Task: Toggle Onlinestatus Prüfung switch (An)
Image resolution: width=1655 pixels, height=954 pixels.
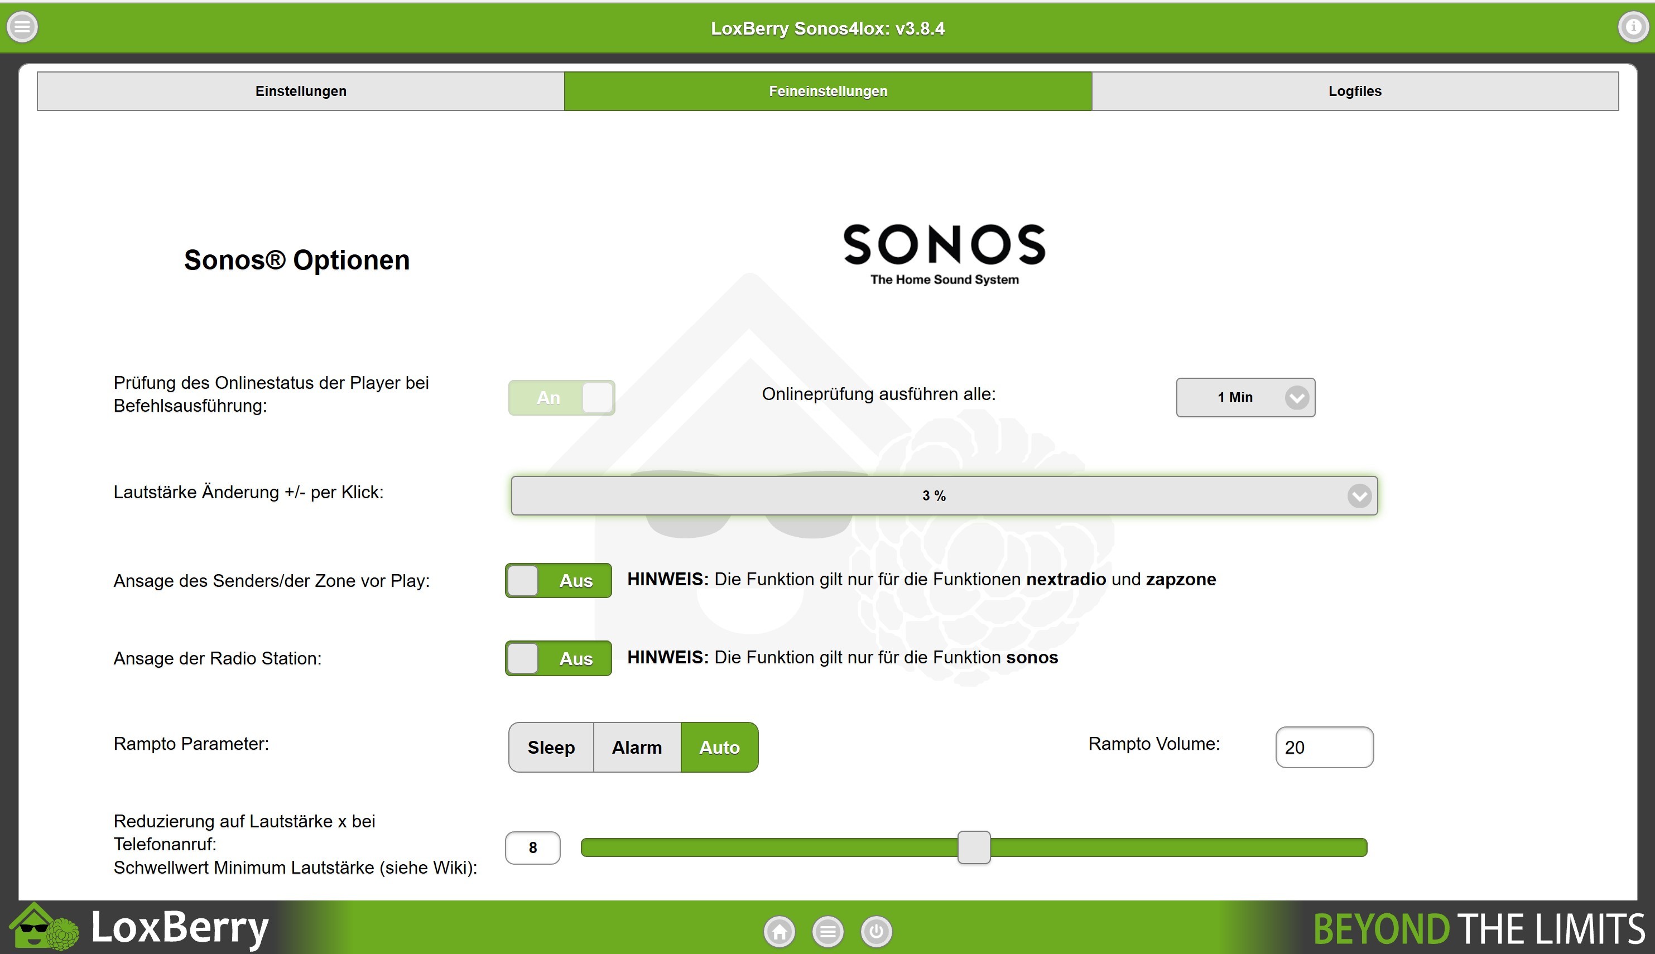Action: click(561, 398)
